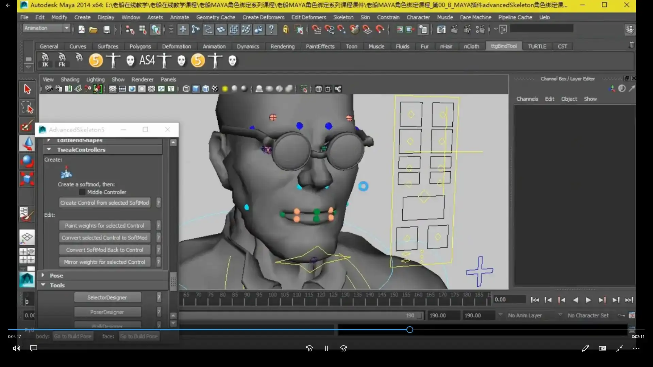Toggle wireframe on shaded display in the viewport
The image size is (653, 367).
[206, 89]
